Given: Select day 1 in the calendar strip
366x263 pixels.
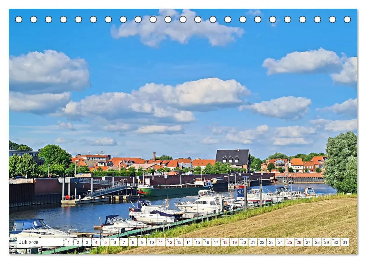Looking at the screenshot, I should tap(68, 242).
